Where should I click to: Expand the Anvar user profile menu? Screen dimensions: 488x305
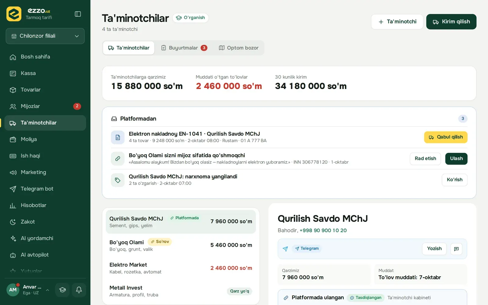coord(28,290)
